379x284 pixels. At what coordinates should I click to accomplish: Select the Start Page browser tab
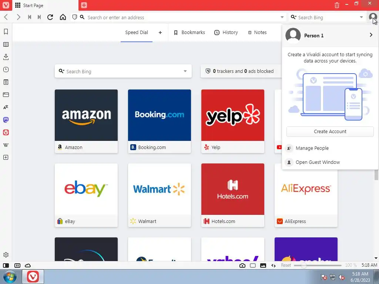click(x=45, y=5)
